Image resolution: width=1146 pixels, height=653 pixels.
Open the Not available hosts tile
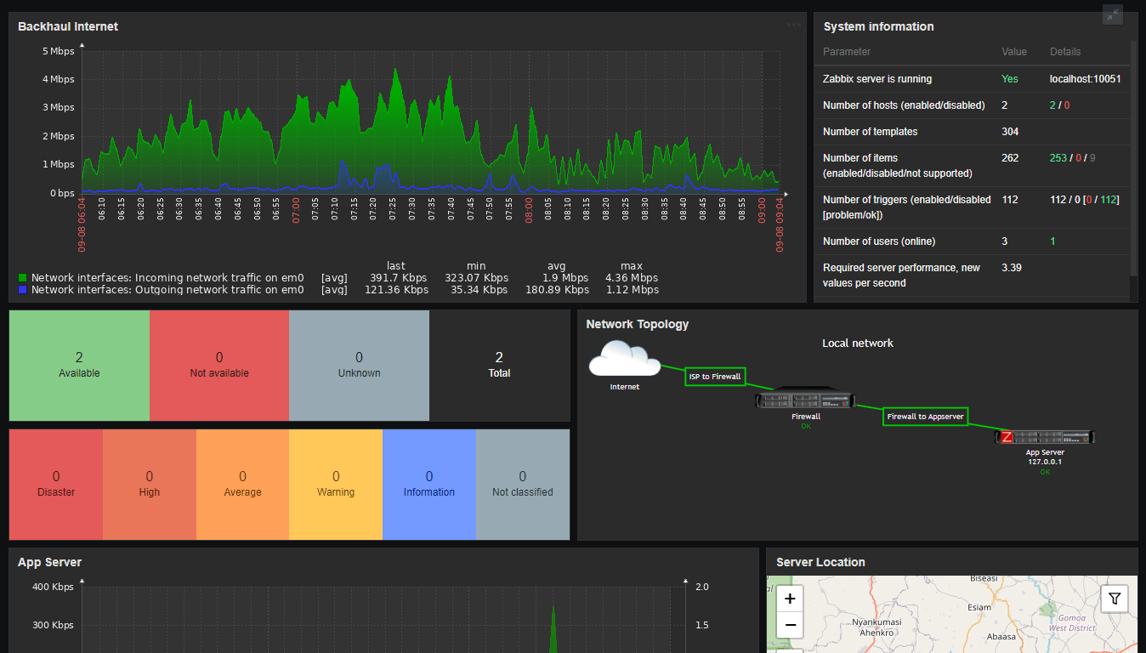click(219, 365)
